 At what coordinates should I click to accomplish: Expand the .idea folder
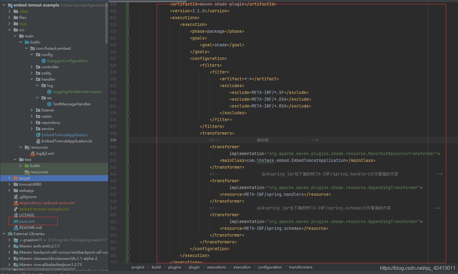click(9, 11)
